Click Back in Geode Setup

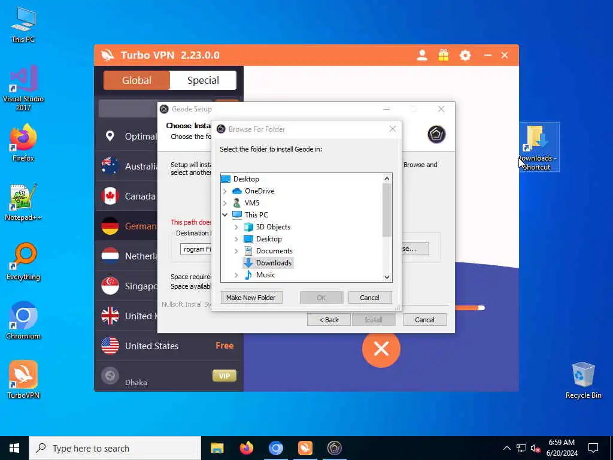pos(329,320)
